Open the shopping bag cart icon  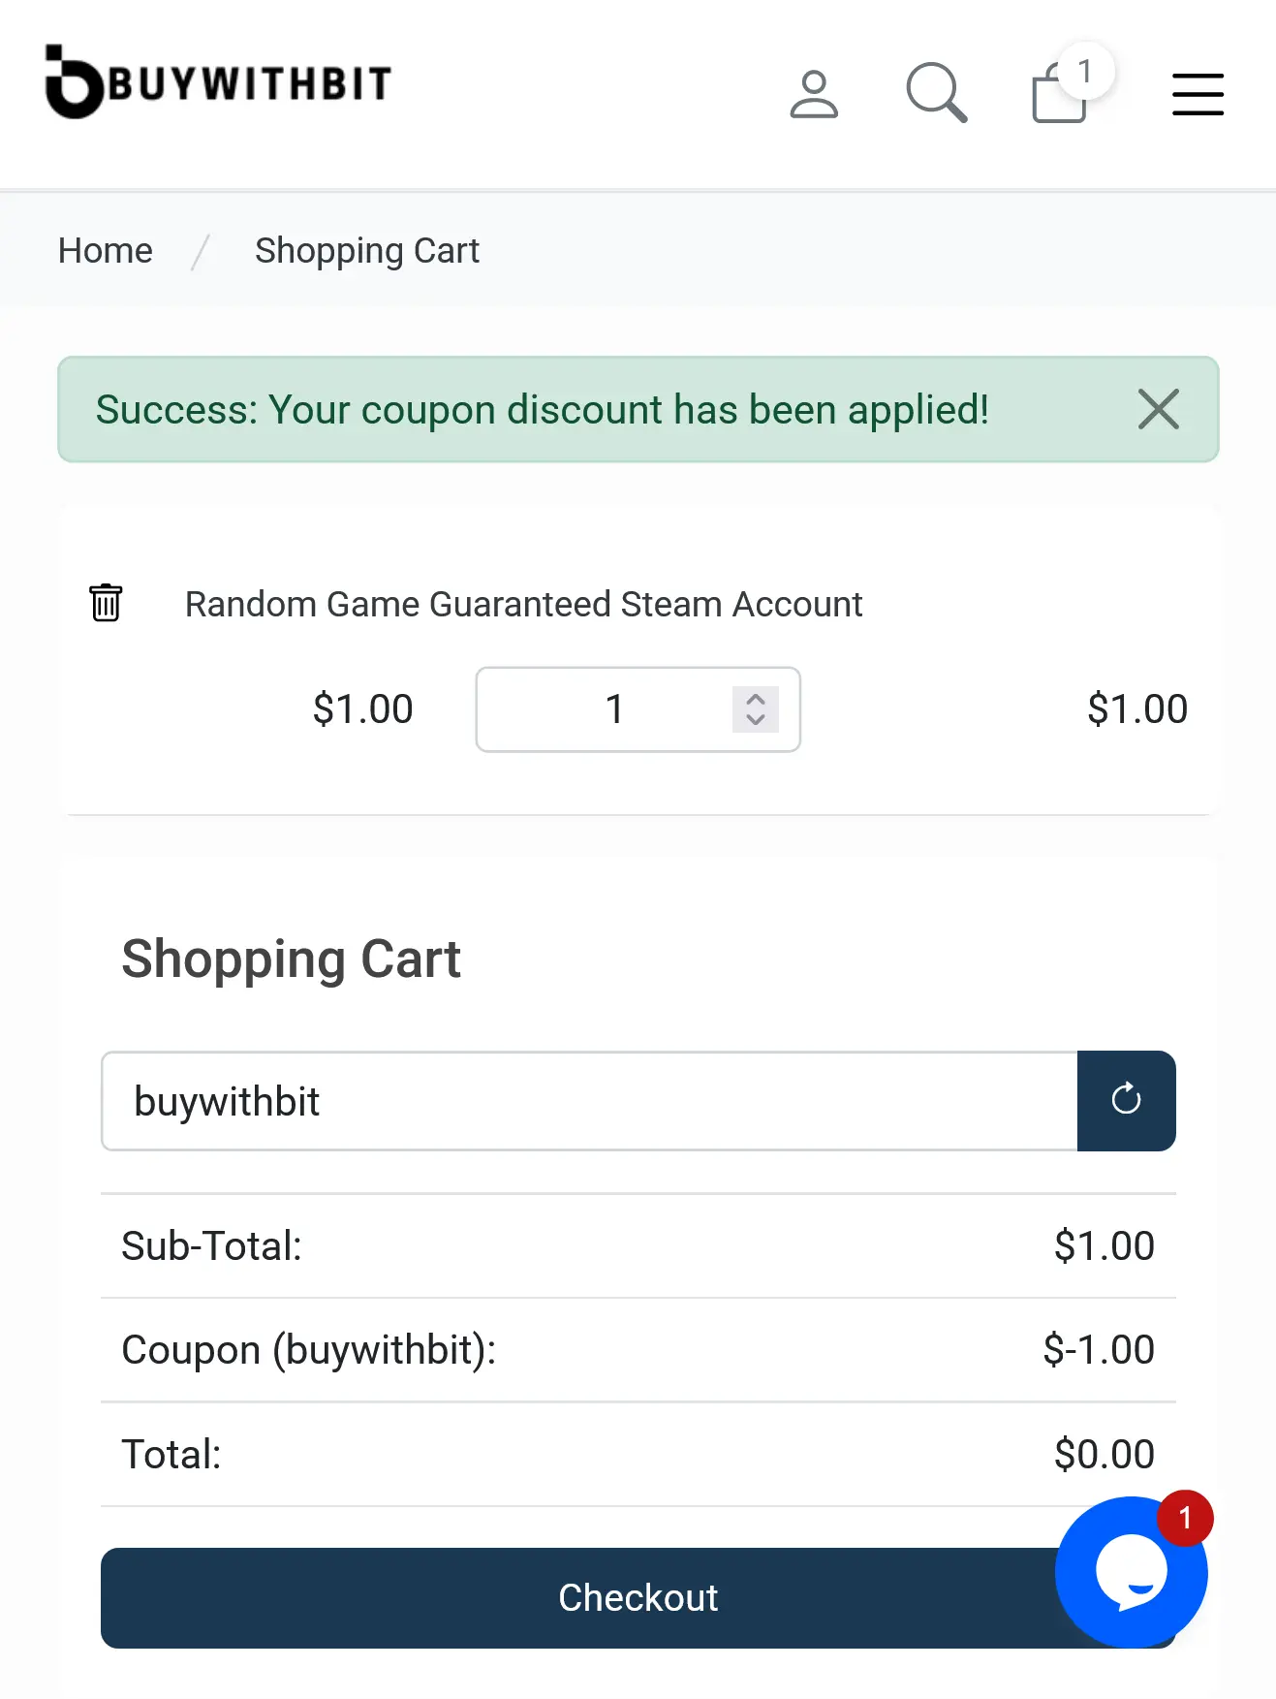point(1057,96)
